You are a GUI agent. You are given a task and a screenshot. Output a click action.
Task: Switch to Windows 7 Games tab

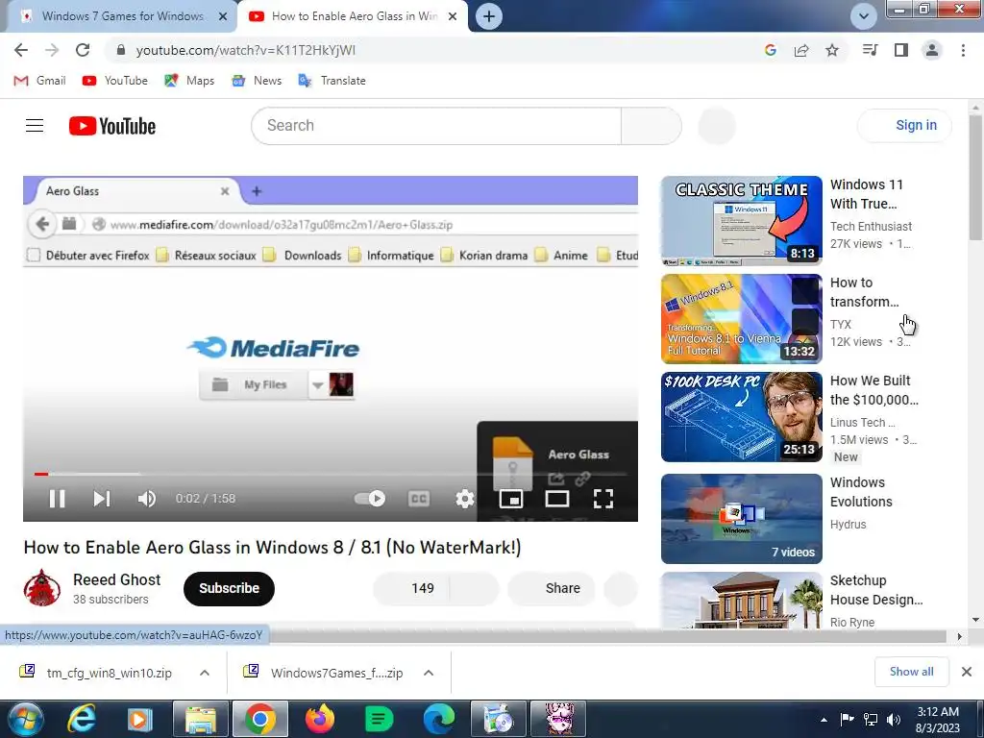(122, 16)
